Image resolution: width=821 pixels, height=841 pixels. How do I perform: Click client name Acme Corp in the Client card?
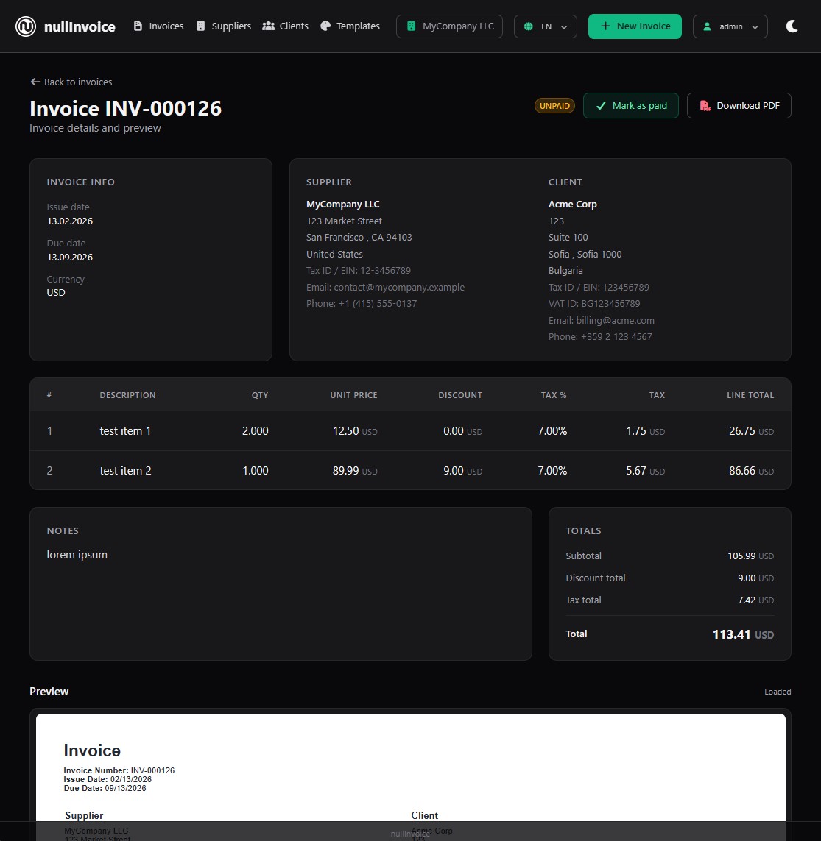point(573,204)
